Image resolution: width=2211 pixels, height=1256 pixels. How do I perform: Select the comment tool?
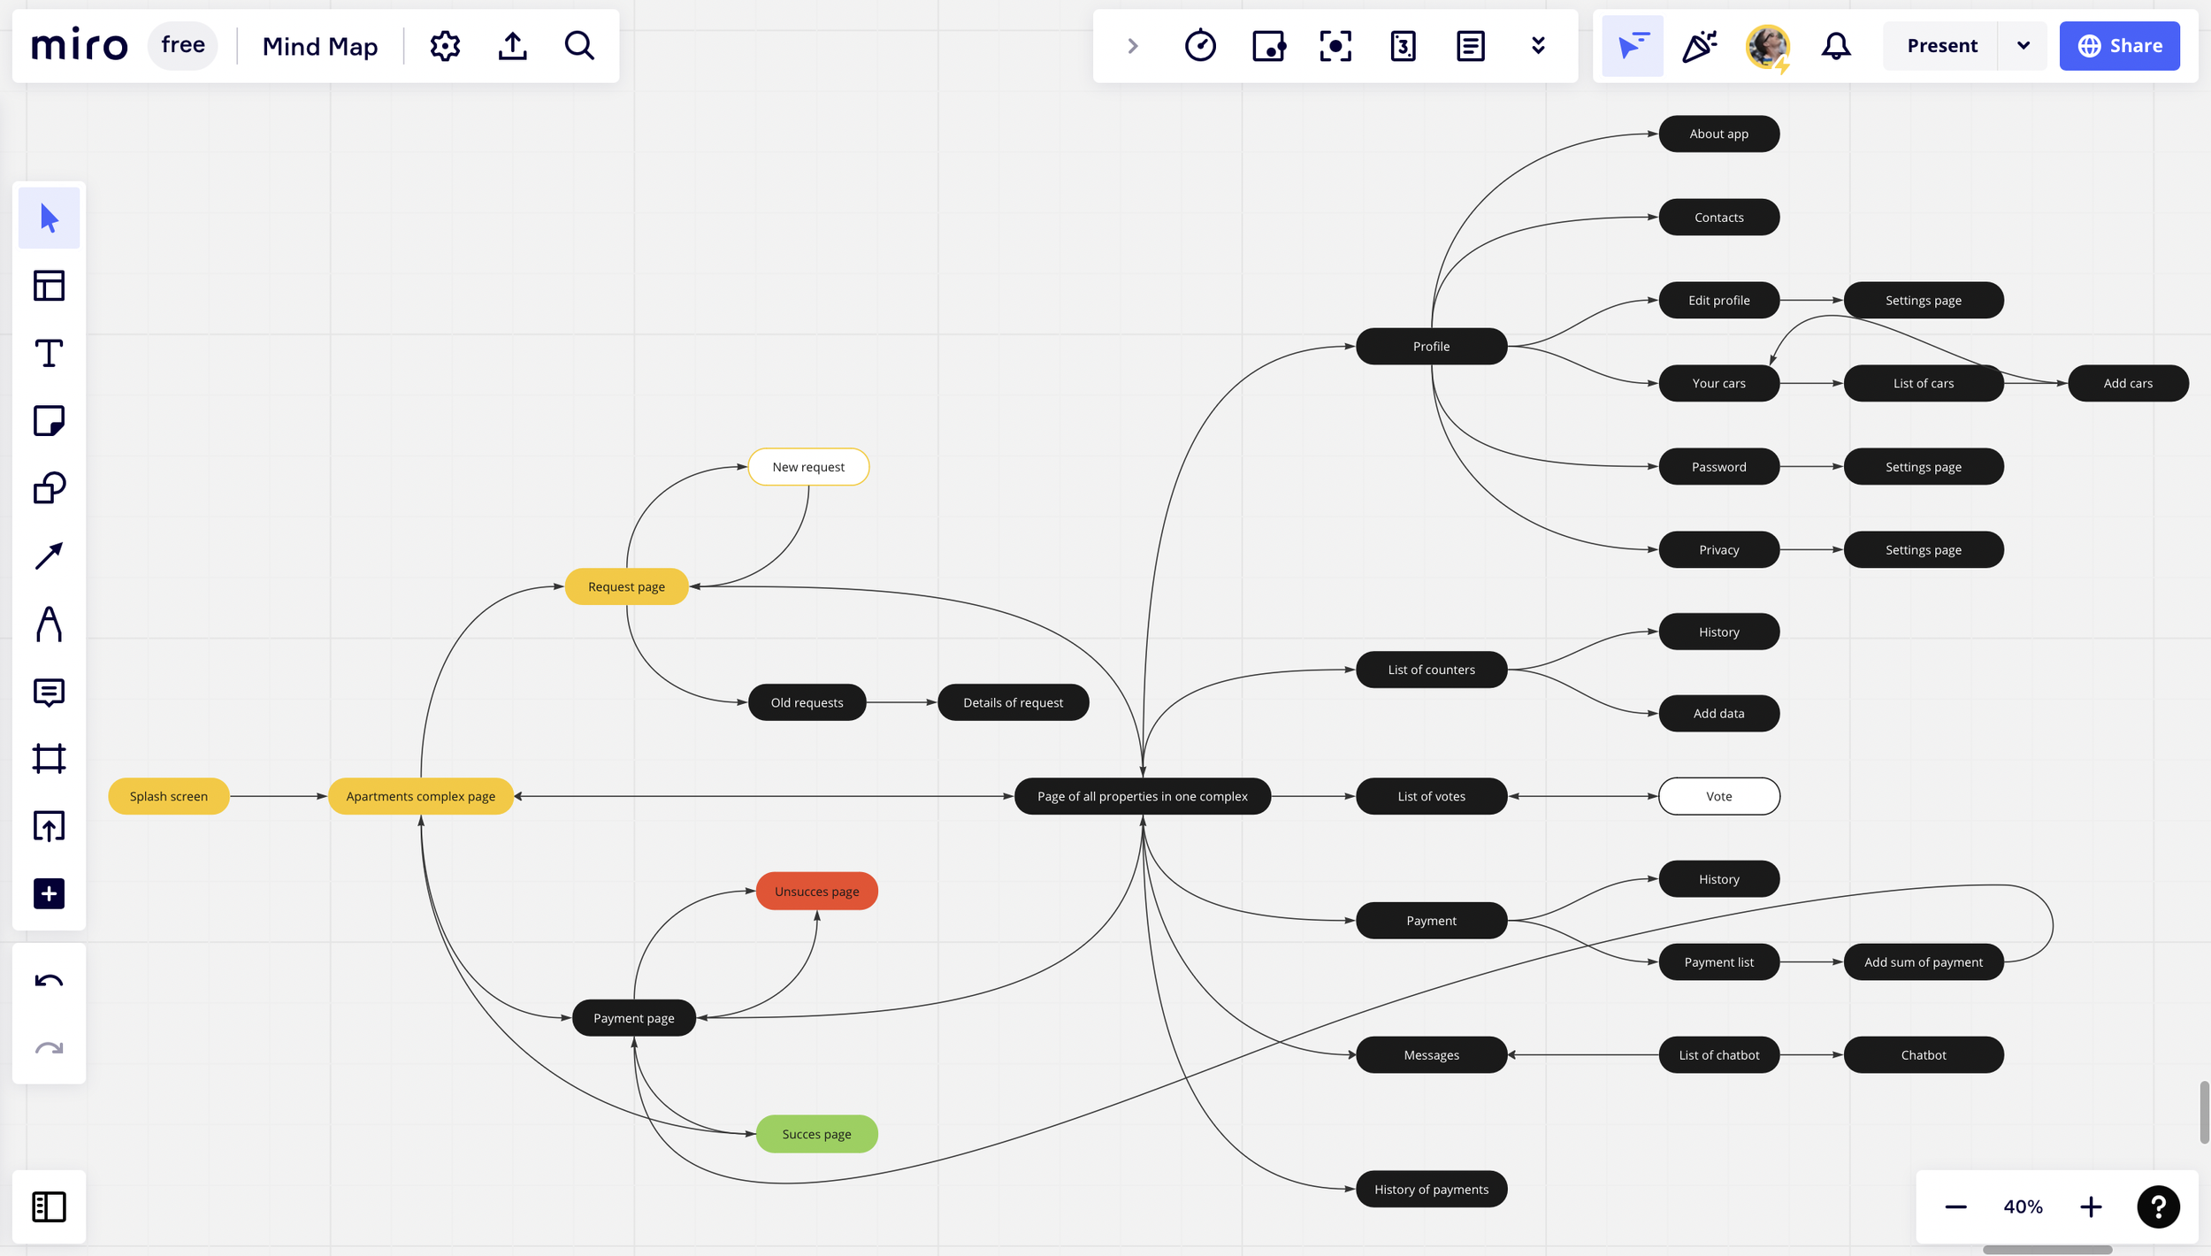(x=49, y=692)
